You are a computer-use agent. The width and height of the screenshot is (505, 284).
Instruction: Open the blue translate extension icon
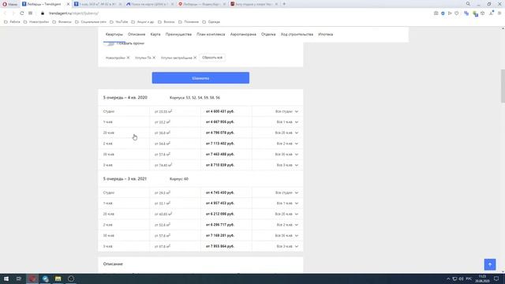466,13
